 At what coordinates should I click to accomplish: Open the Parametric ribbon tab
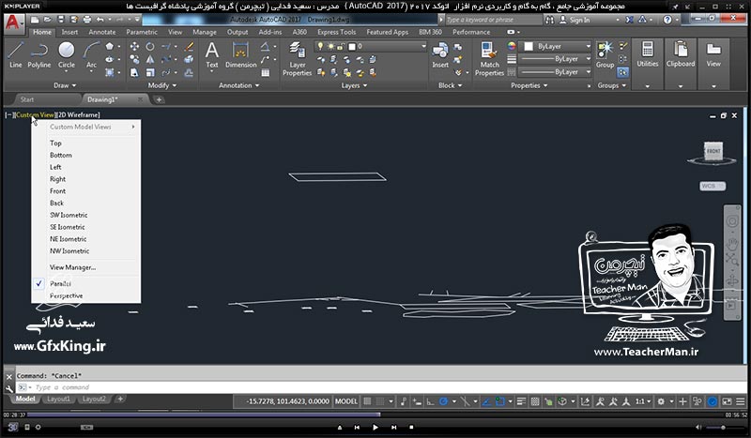pos(142,32)
